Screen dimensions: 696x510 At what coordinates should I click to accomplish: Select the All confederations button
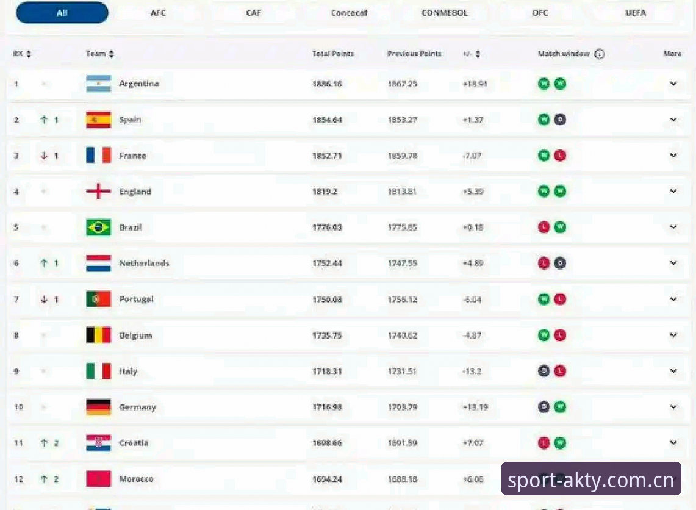pyautogui.click(x=62, y=13)
